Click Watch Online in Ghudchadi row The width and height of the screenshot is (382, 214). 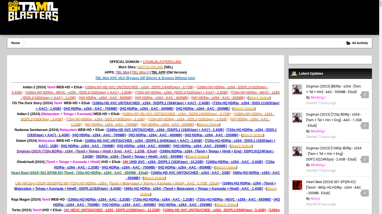tap(226, 167)
